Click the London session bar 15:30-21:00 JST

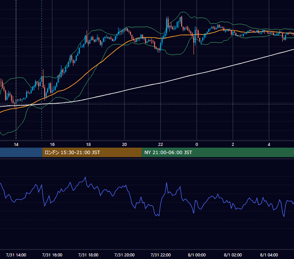pos(92,152)
